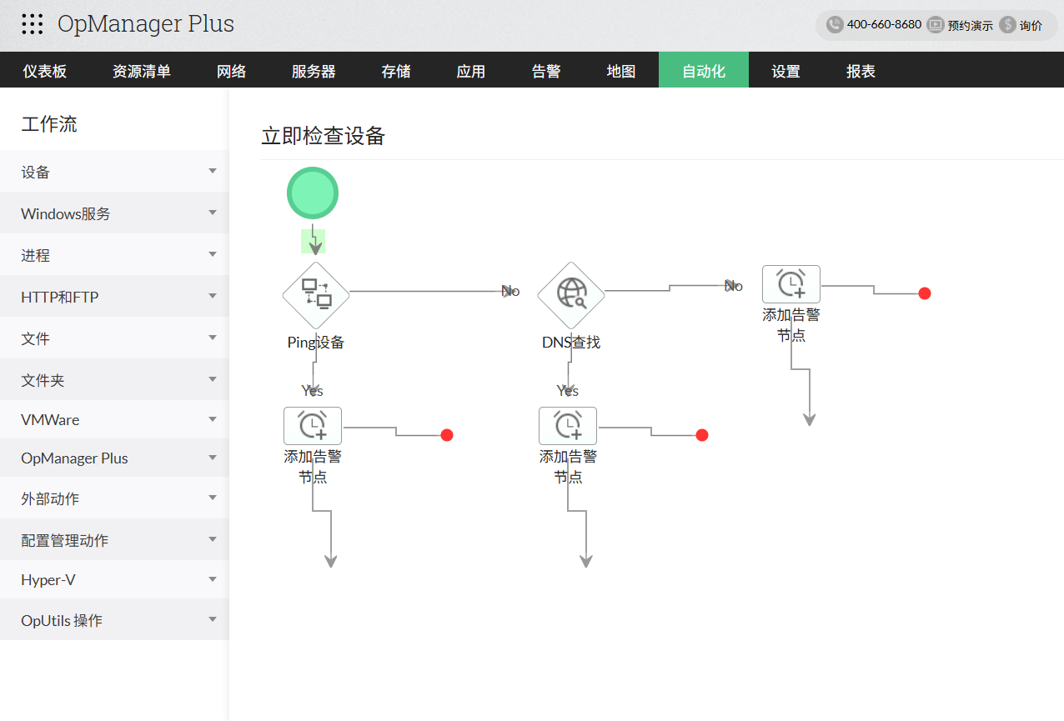1064x721 pixels.
Task: Click the green workflow start circle
Action: (x=313, y=193)
